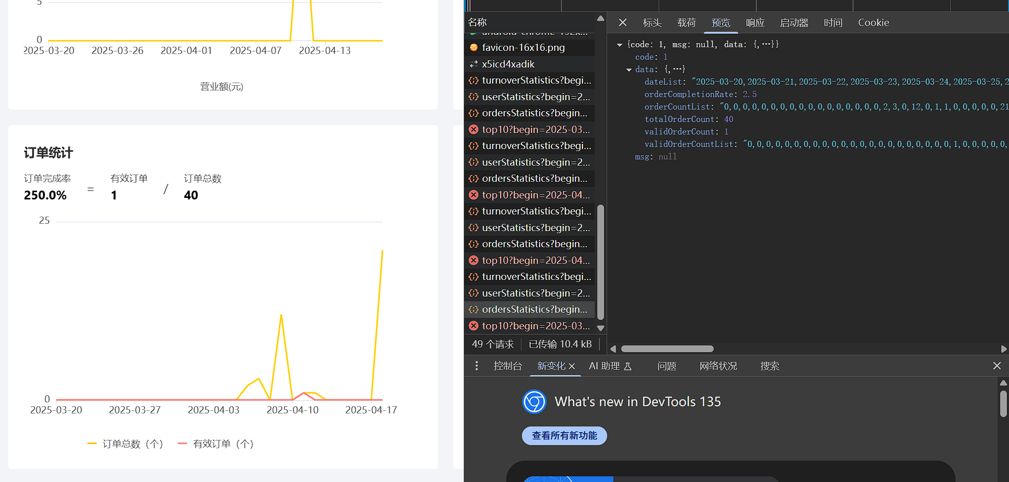Click the 订单统计 heading

tap(48, 153)
